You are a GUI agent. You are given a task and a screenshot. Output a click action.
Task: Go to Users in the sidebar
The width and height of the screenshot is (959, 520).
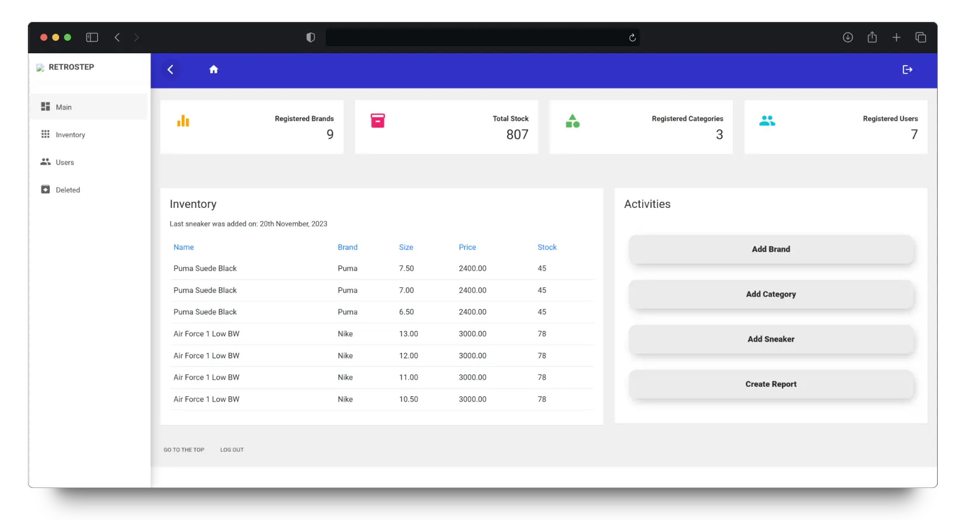coord(65,162)
